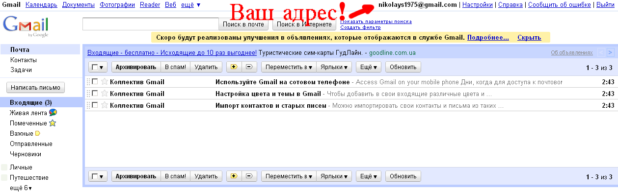The image size is (618, 193).
Task: Click 'Сообщить об ошибке' link
Action: (560, 4)
